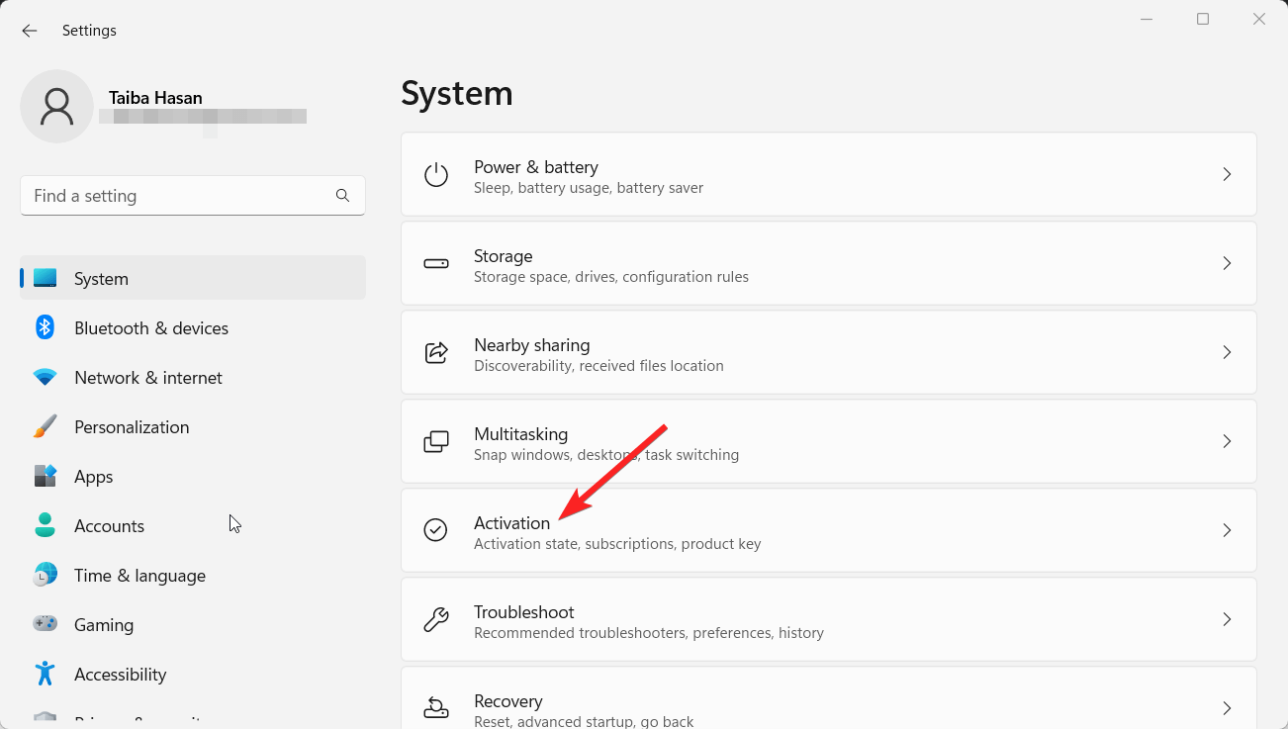Select Accounts in the sidebar
The image size is (1288, 729).
click(x=109, y=526)
